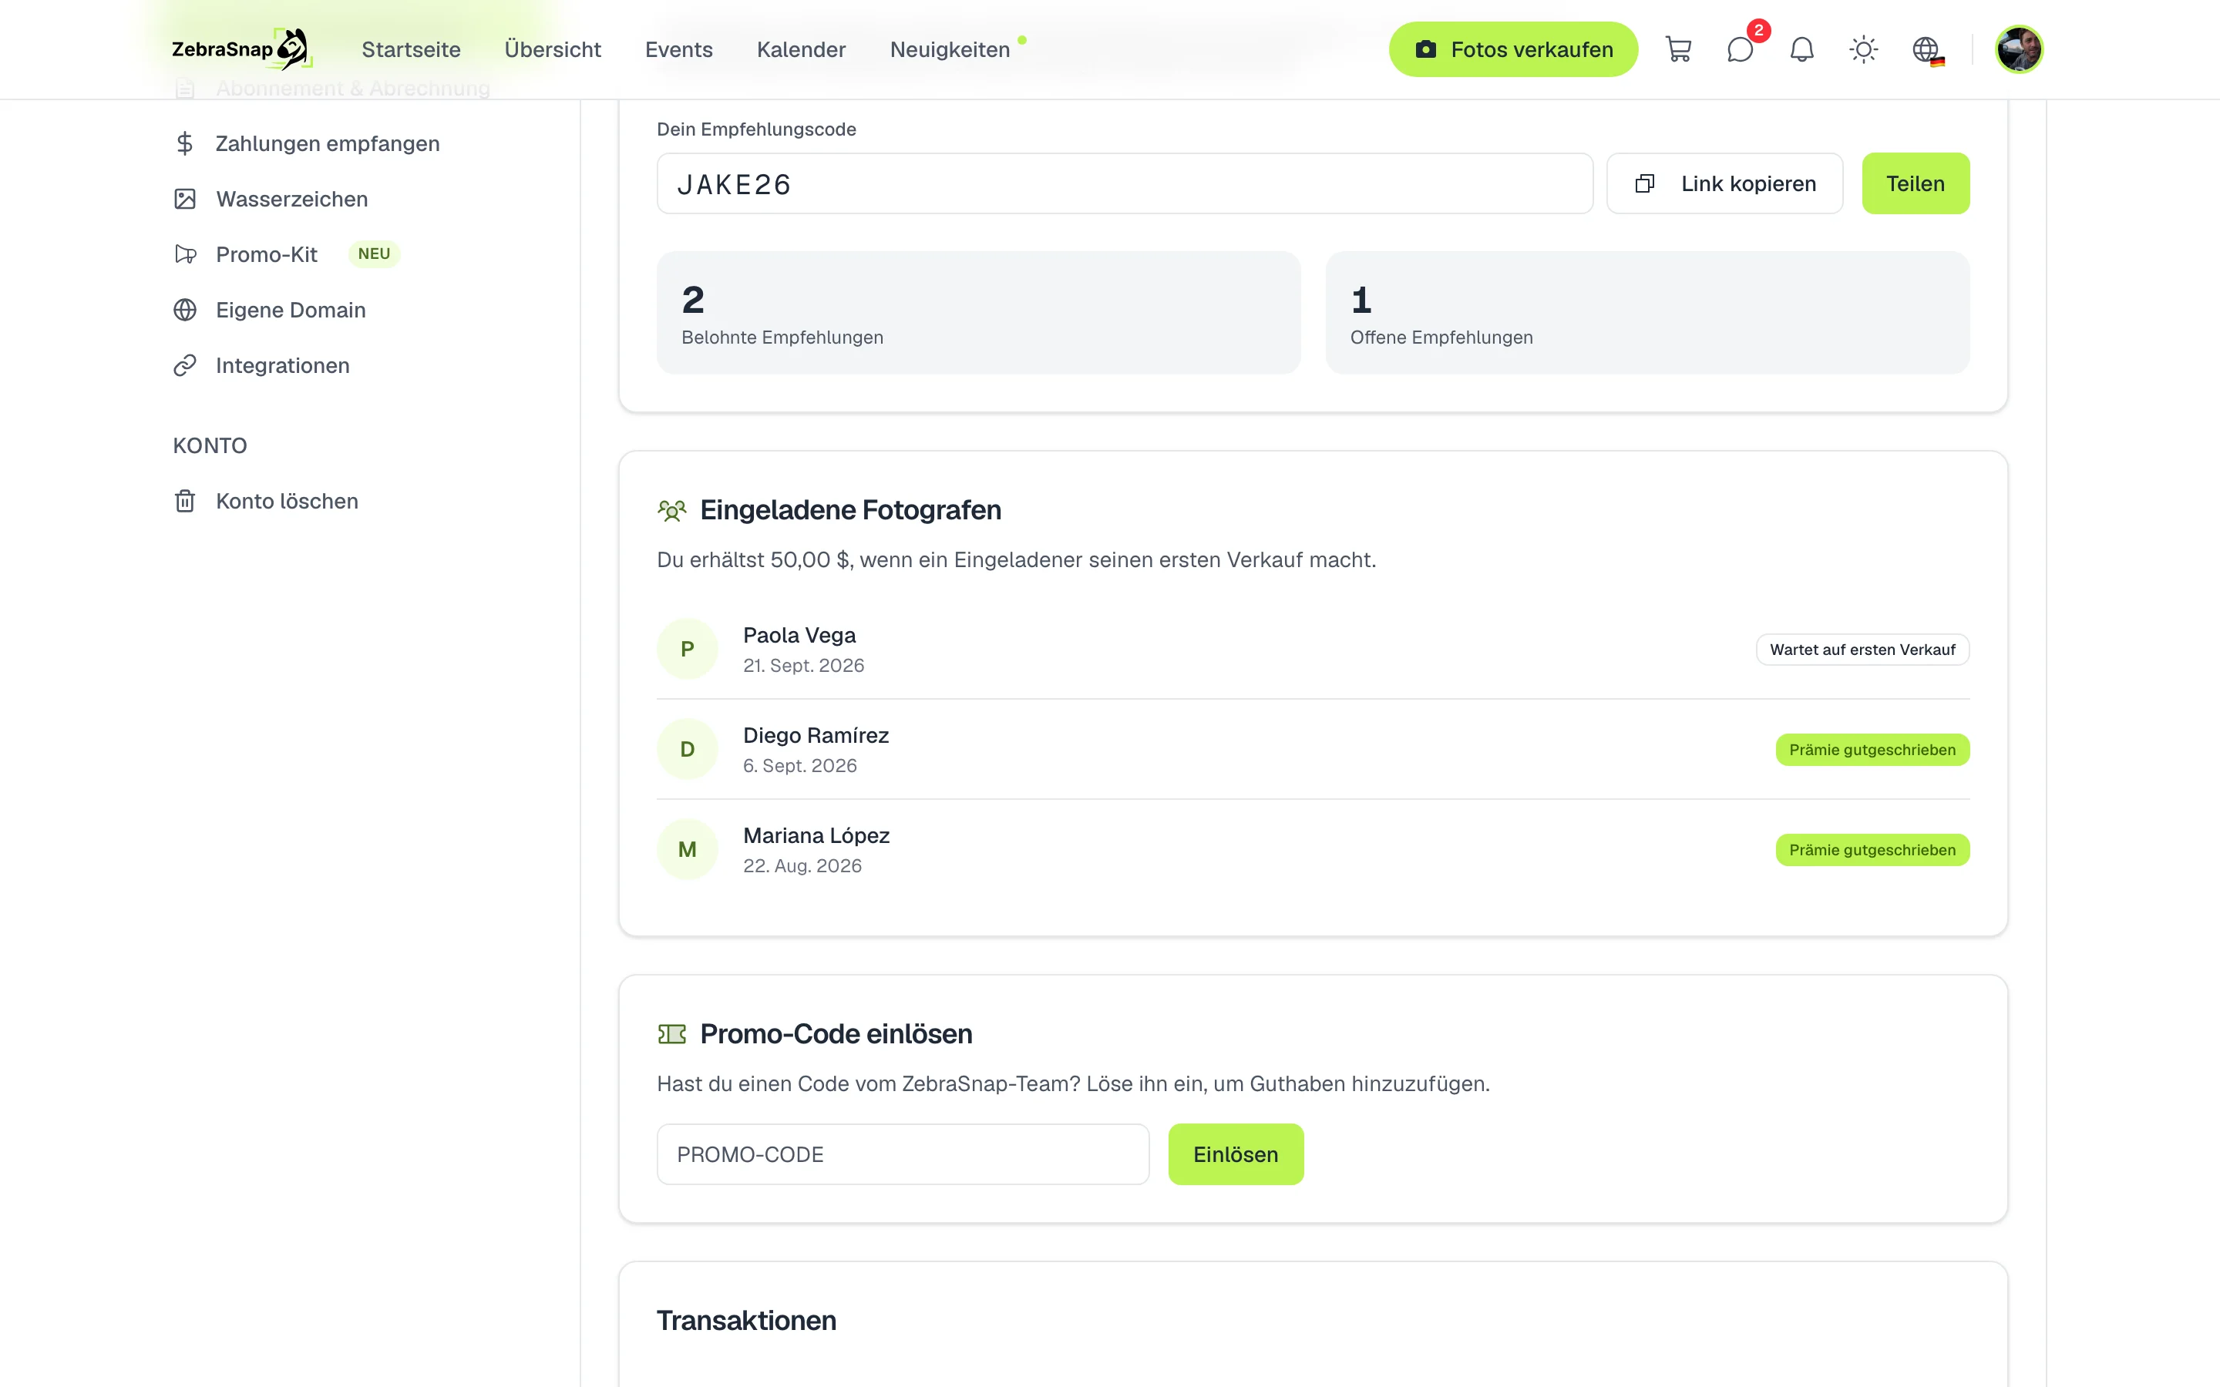Click the Link kopieren button
This screenshot has width=2220, height=1387.
point(1724,183)
